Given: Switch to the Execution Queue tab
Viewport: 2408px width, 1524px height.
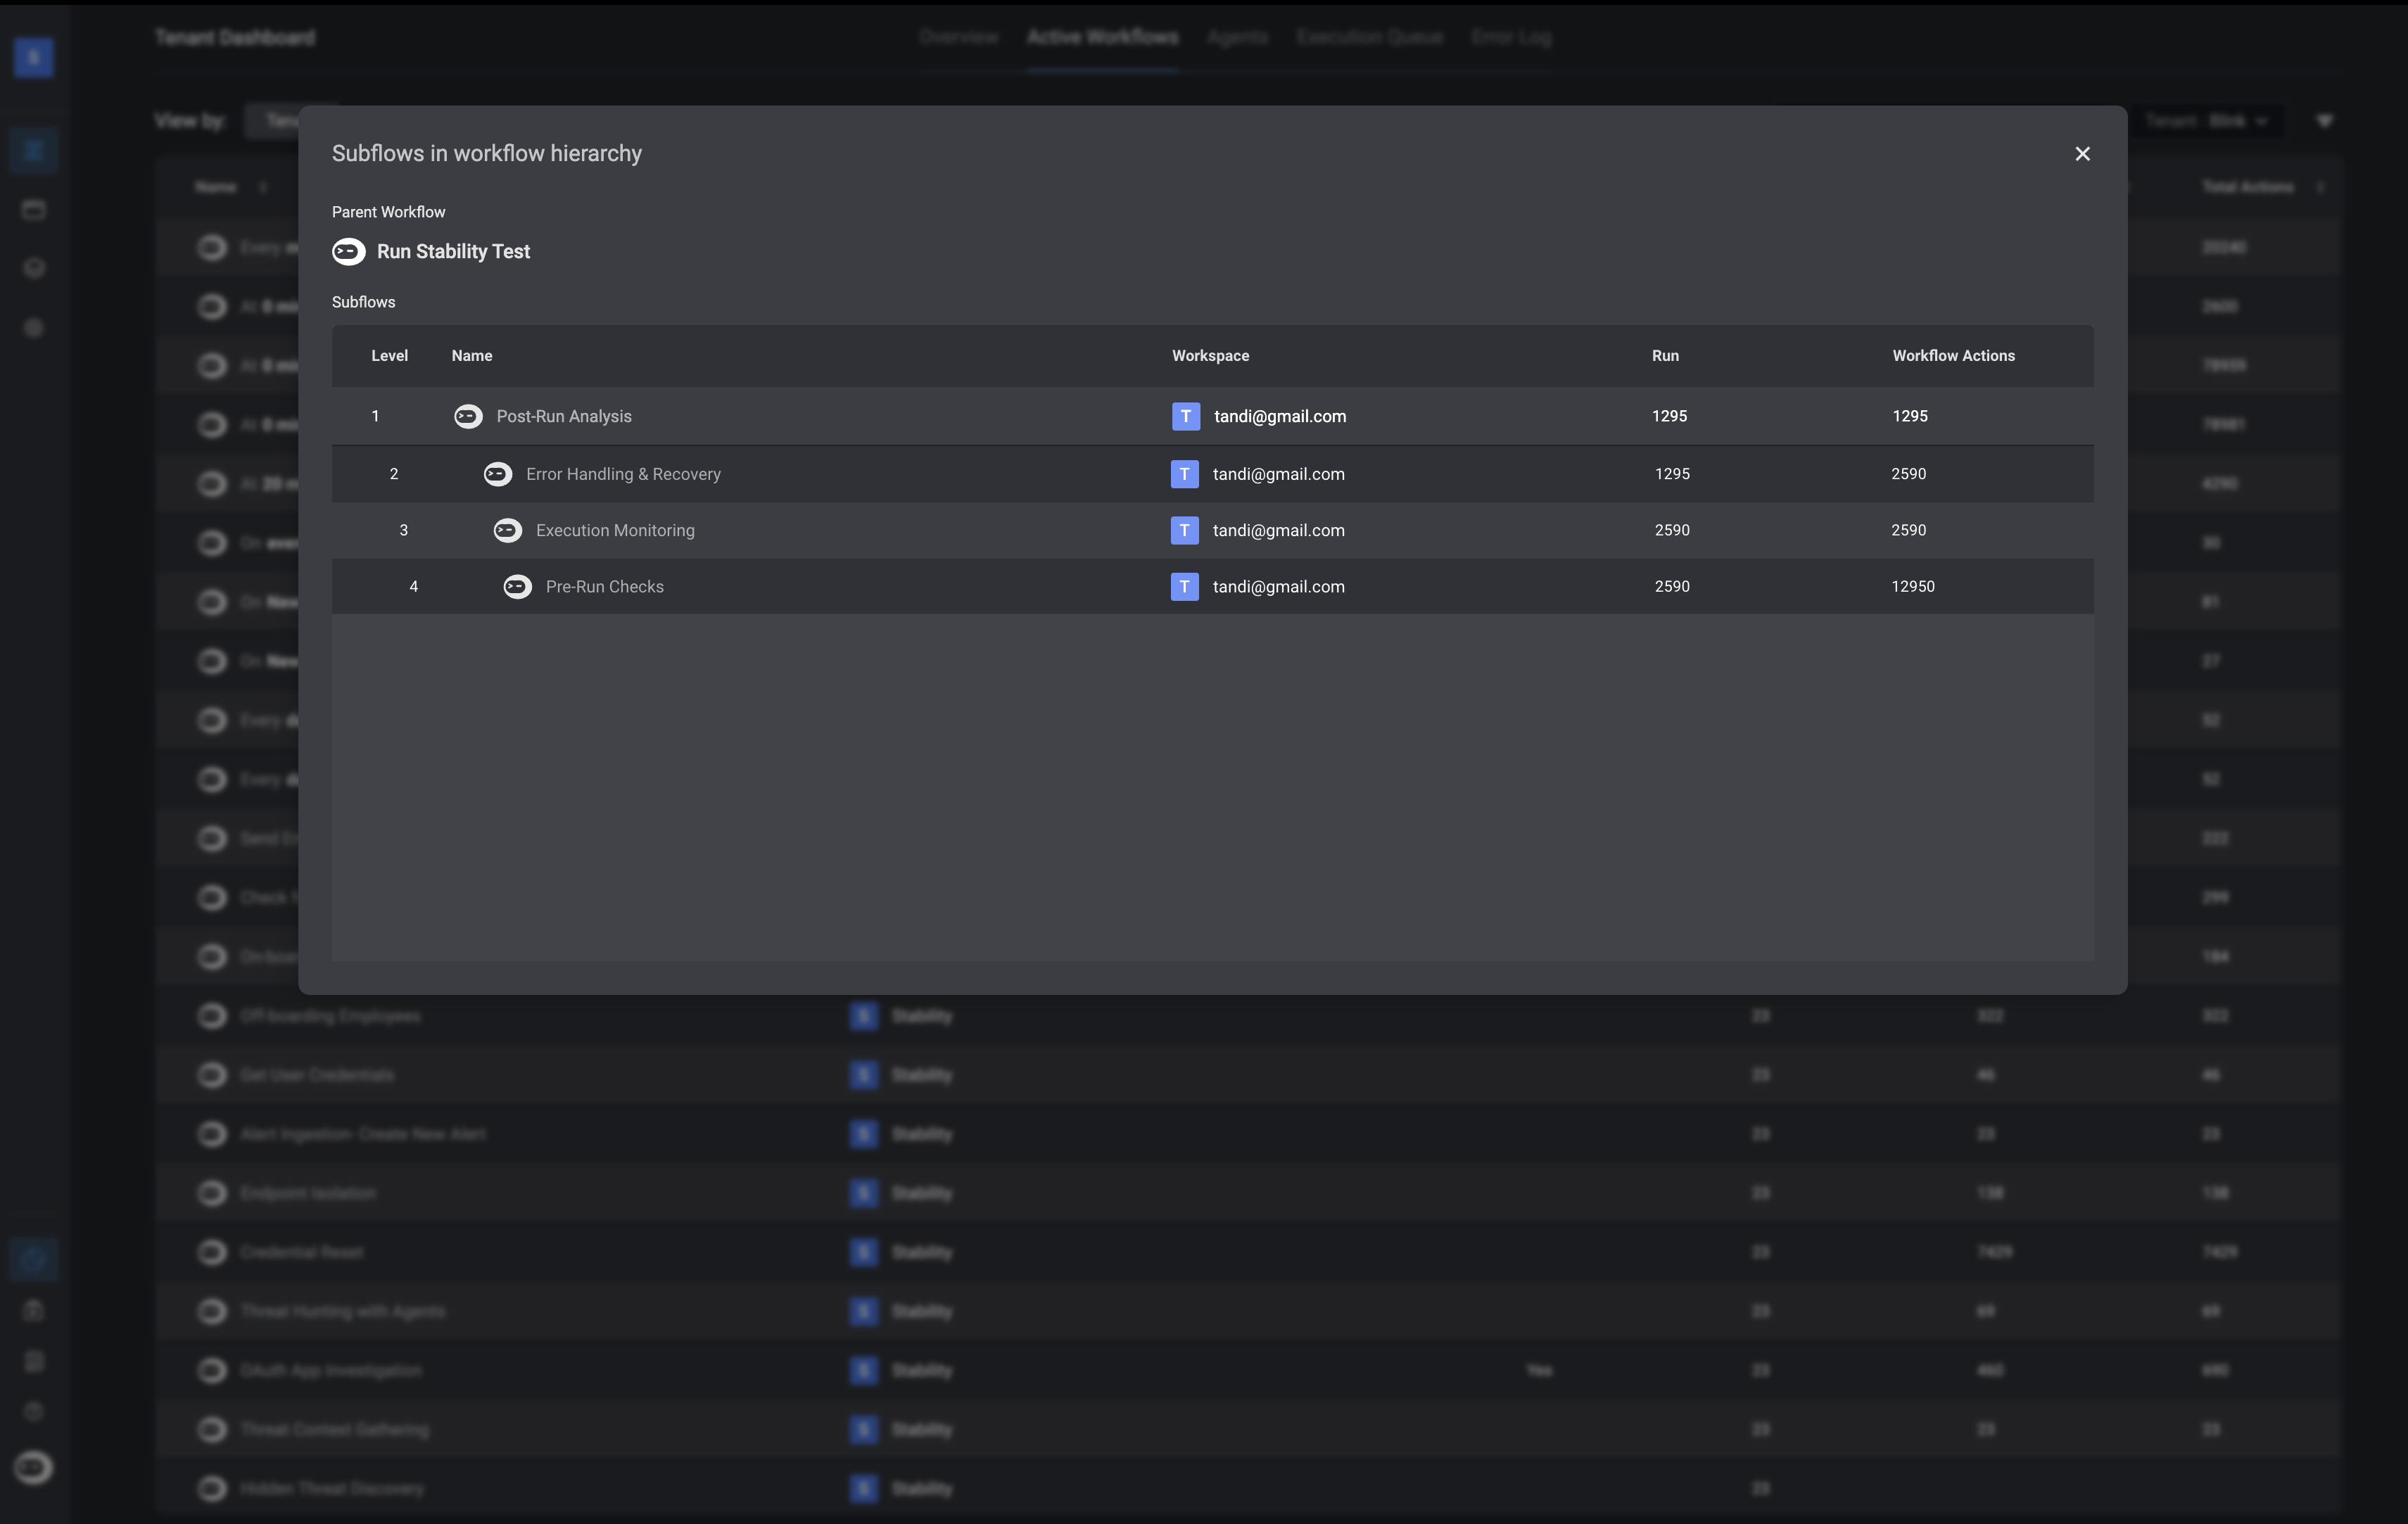Looking at the screenshot, I should point(1369,38).
